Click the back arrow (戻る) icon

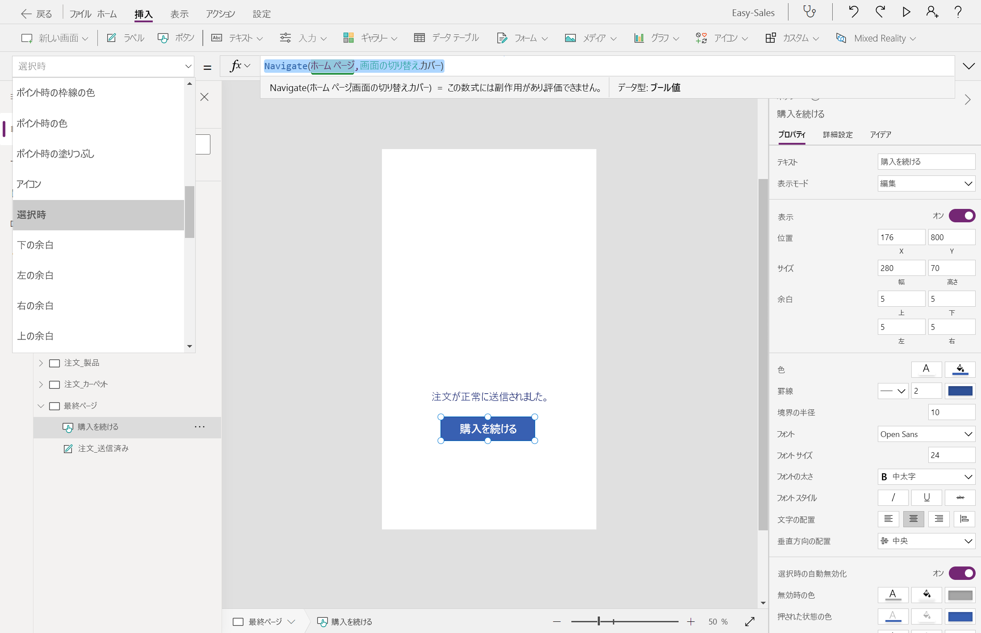[26, 14]
